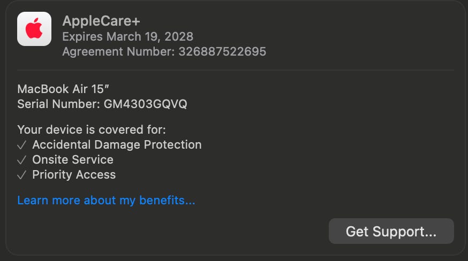
Task: Select the Onsite Service text
Action: 73,160
